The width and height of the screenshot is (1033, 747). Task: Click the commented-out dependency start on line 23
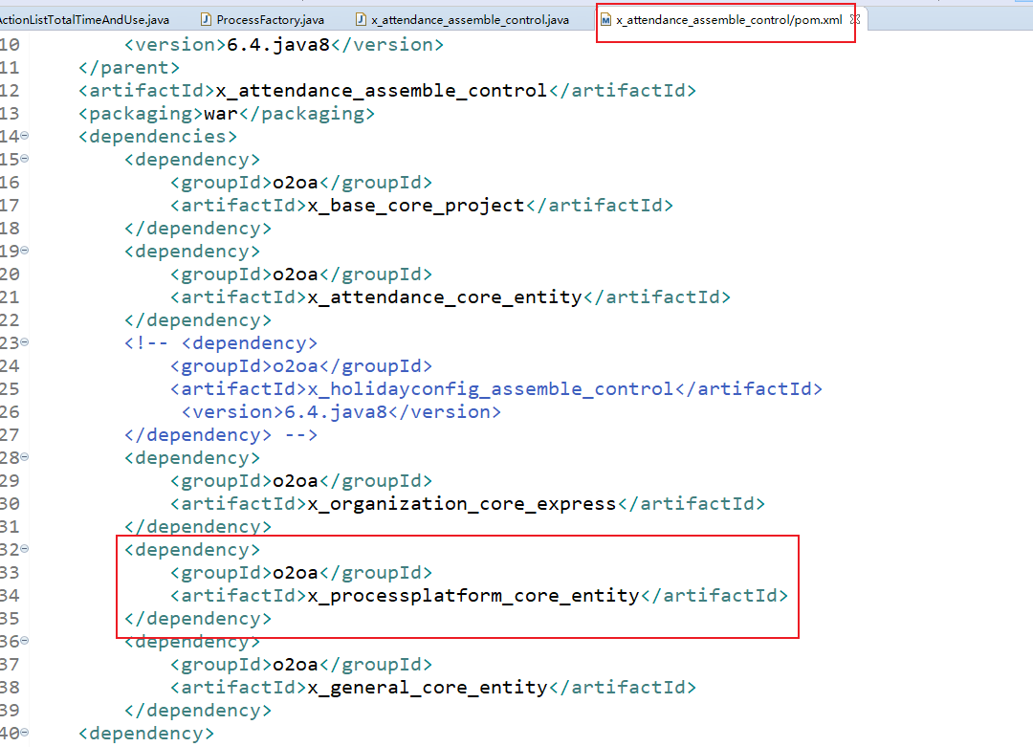click(221, 343)
